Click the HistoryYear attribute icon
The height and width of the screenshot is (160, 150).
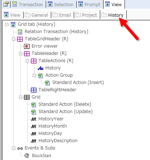point(33,119)
